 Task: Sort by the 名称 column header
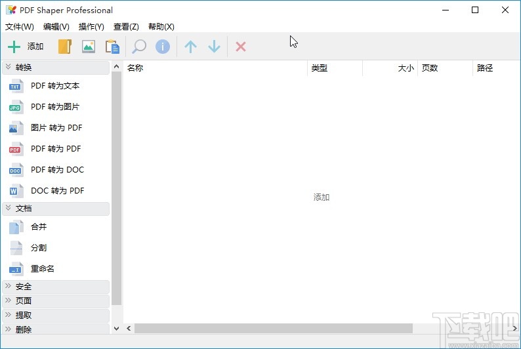tap(215, 68)
